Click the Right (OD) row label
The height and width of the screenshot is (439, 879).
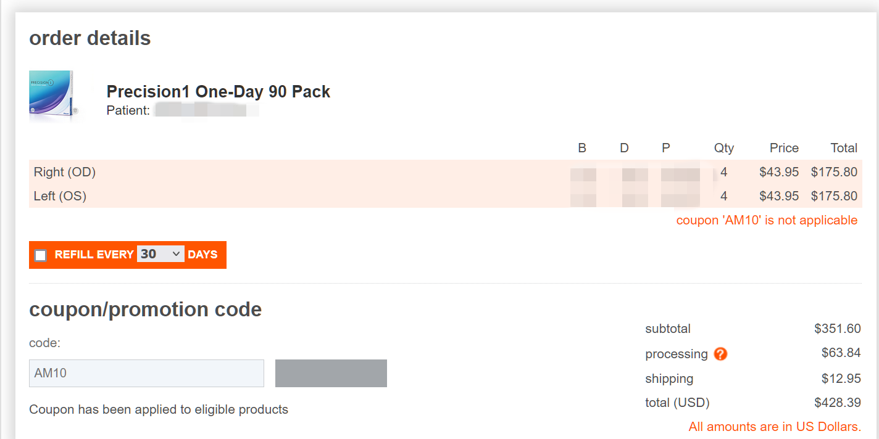pos(65,172)
